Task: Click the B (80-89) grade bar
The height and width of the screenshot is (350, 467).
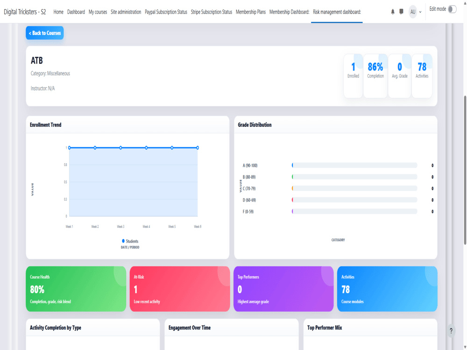Action: (x=354, y=177)
